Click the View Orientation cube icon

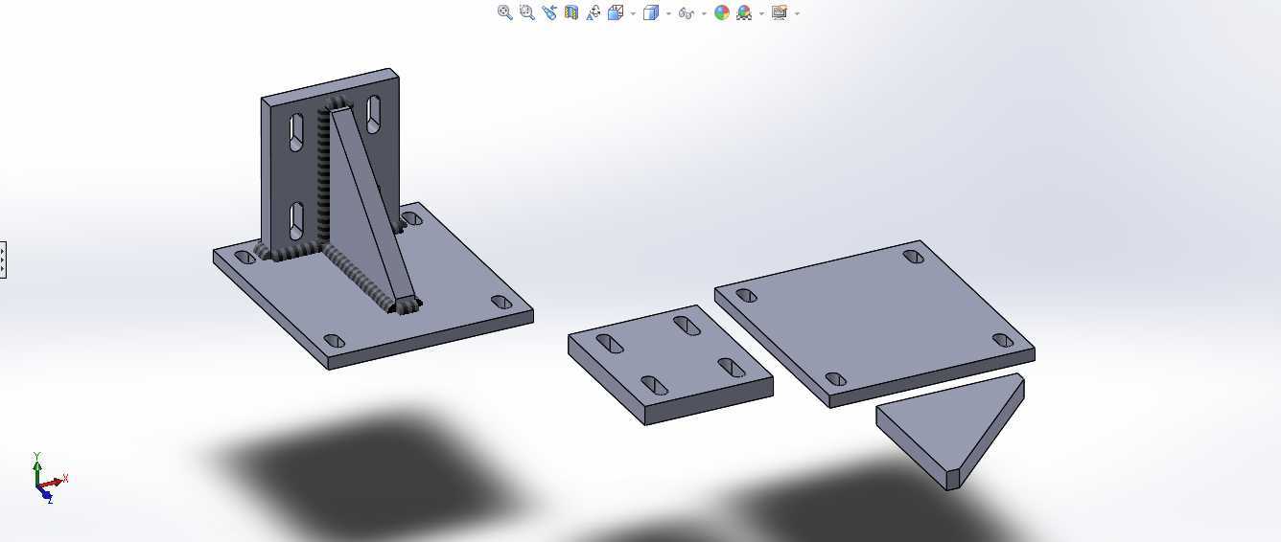pyautogui.click(x=616, y=12)
